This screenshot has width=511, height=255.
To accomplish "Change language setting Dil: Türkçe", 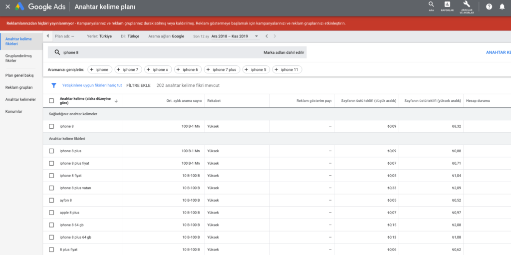I will click(x=130, y=36).
